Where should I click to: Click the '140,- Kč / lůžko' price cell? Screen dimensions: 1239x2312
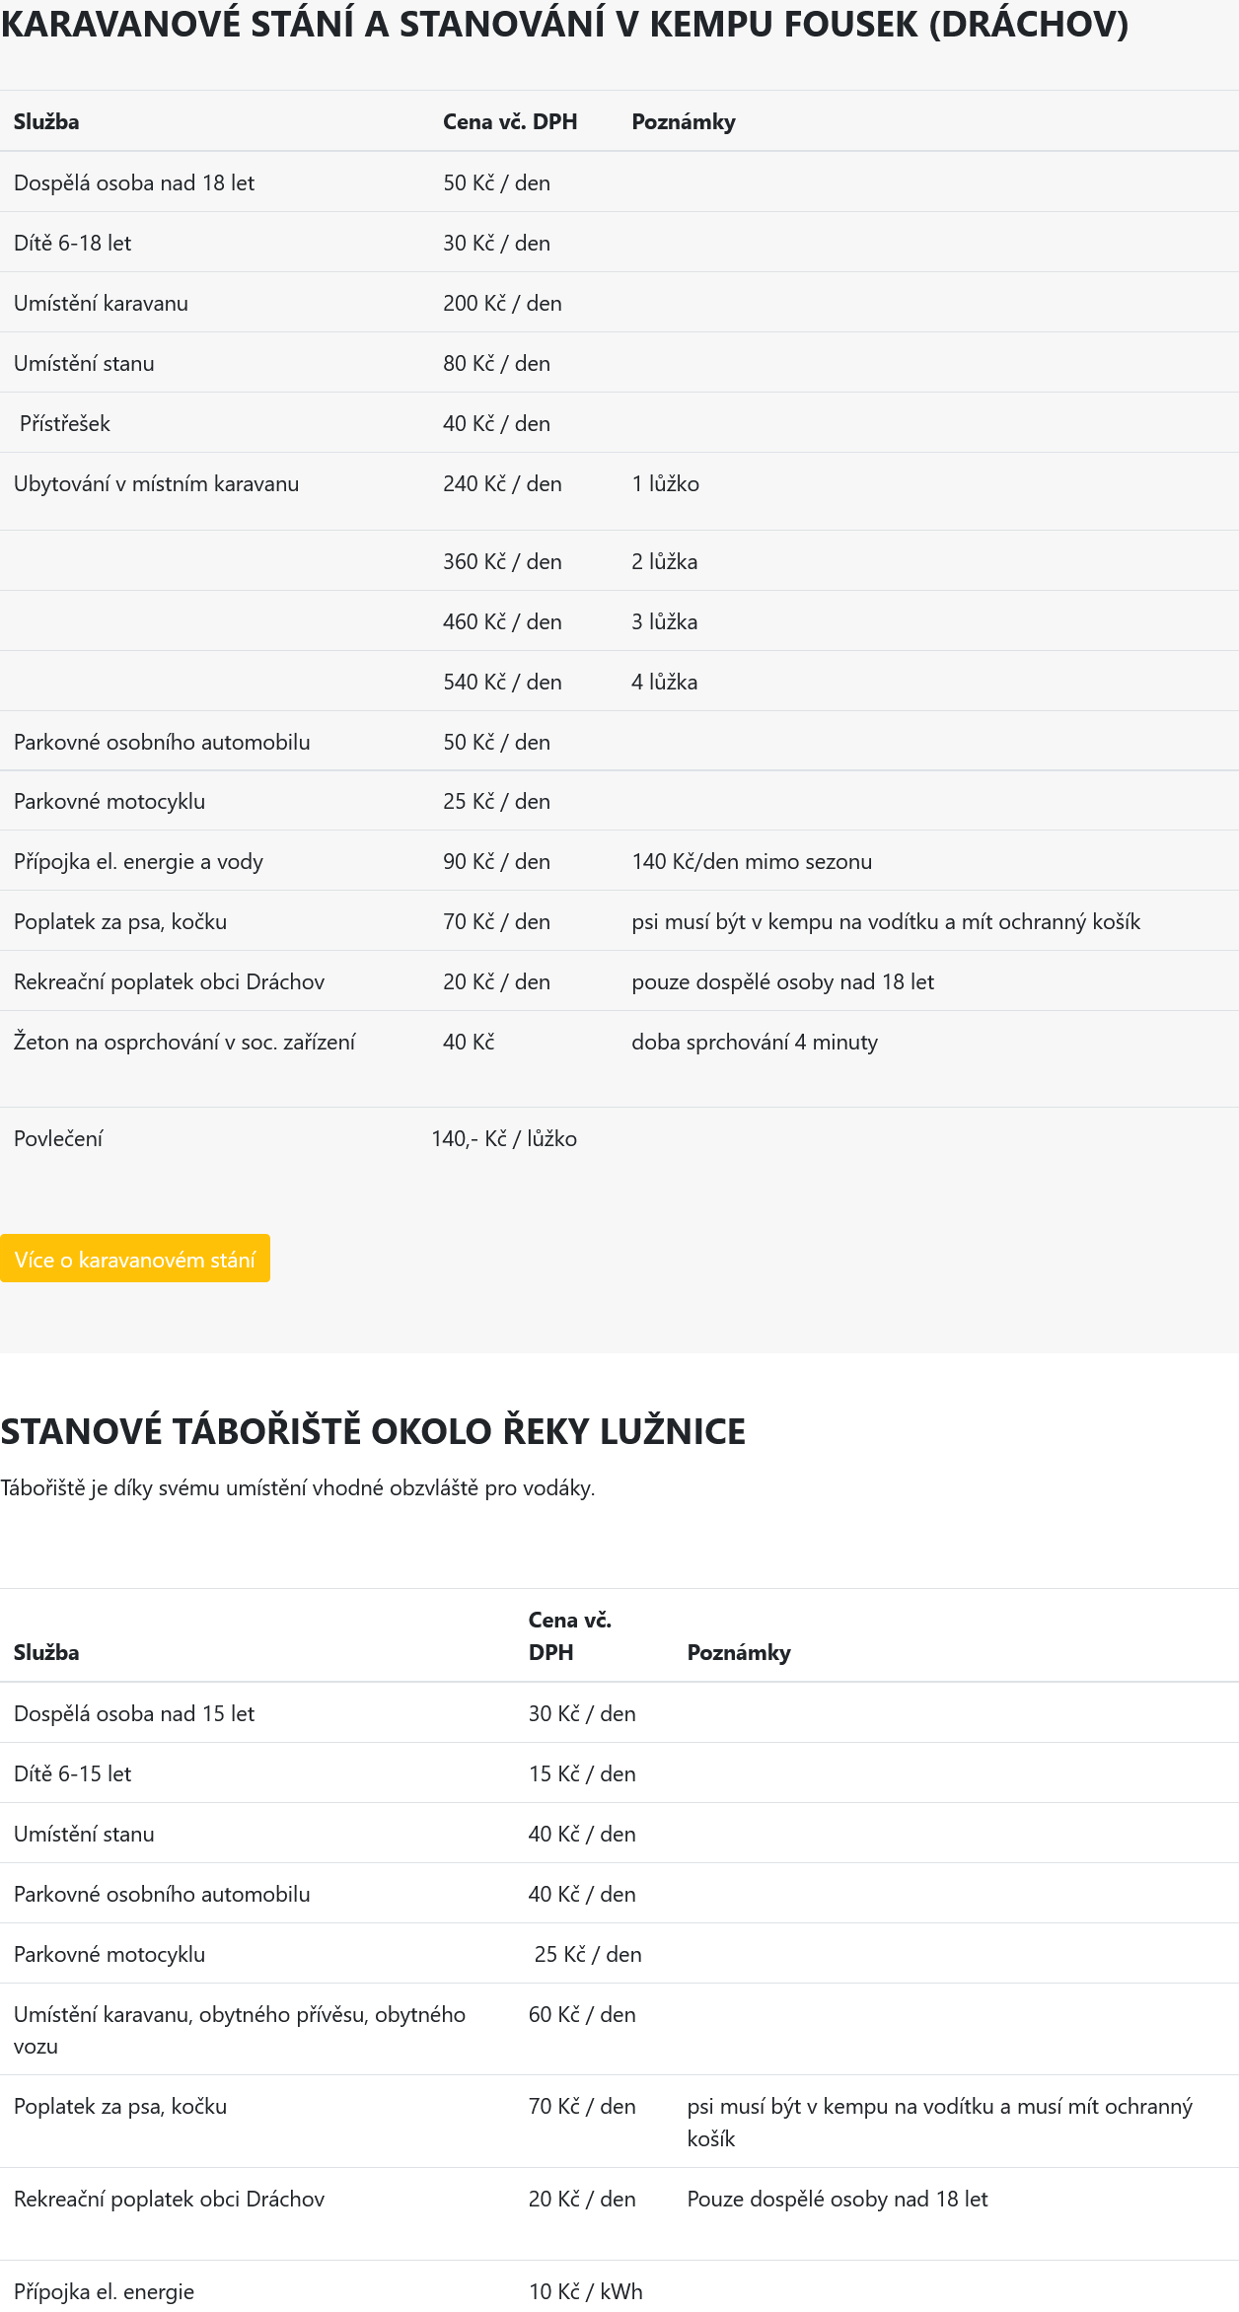point(504,1138)
